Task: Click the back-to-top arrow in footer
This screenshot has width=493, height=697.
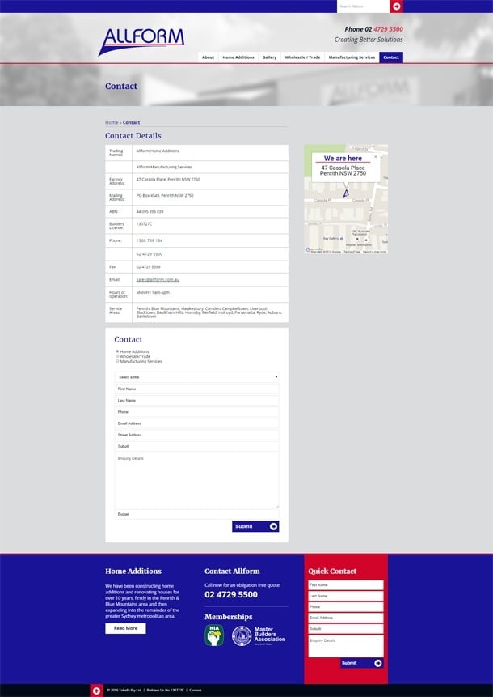Action: (x=96, y=691)
